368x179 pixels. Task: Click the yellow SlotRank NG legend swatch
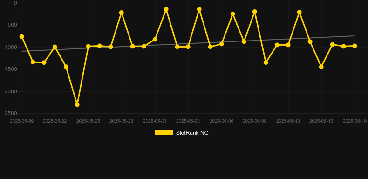[164, 132]
